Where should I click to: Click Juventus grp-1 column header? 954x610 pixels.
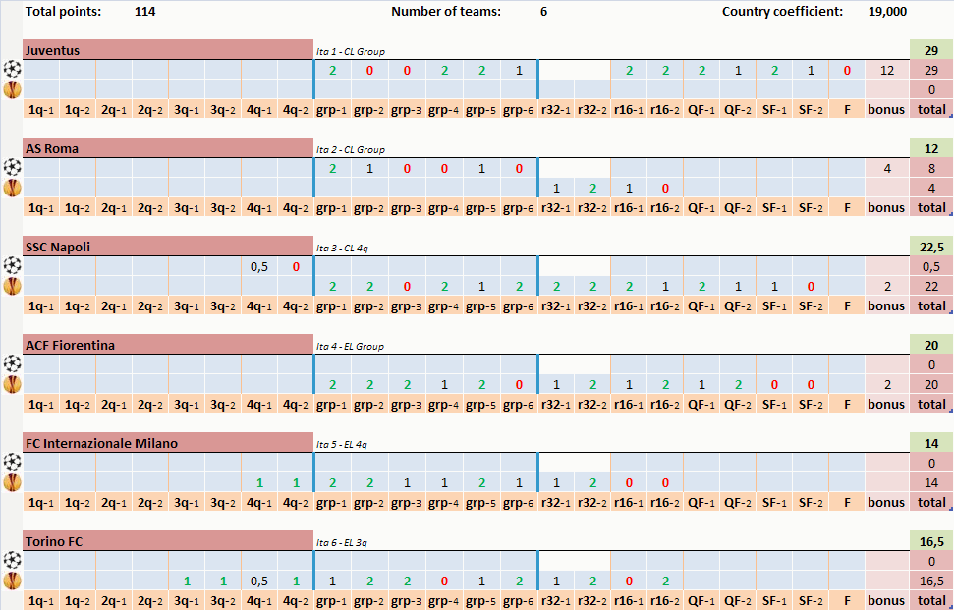point(333,109)
